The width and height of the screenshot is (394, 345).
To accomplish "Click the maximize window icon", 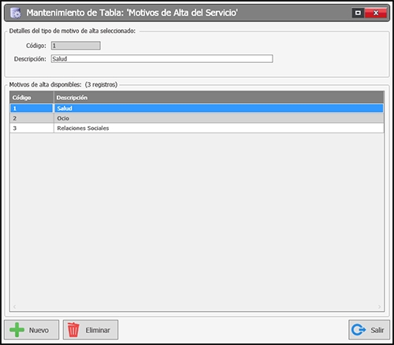I will pos(358,13).
